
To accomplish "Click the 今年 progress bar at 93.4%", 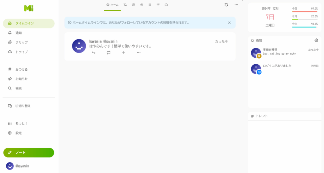I will coord(305,27).
